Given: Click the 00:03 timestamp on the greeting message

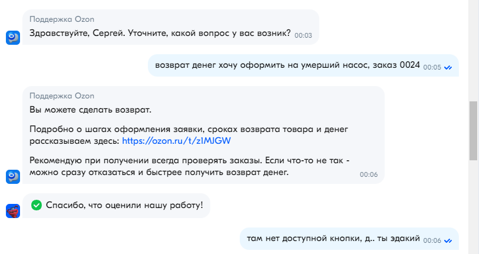Looking at the screenshot, I should (303, 35).
